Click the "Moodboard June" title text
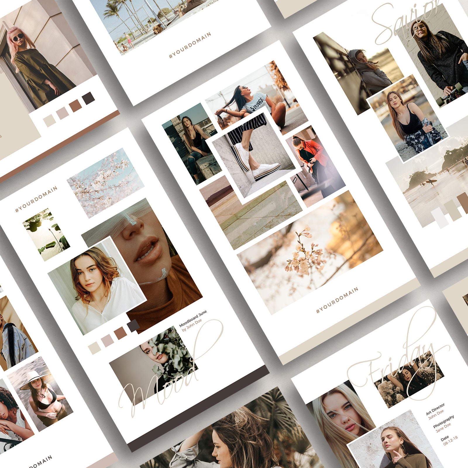Screen dimensions: 468x468 [x=193, y=318]
